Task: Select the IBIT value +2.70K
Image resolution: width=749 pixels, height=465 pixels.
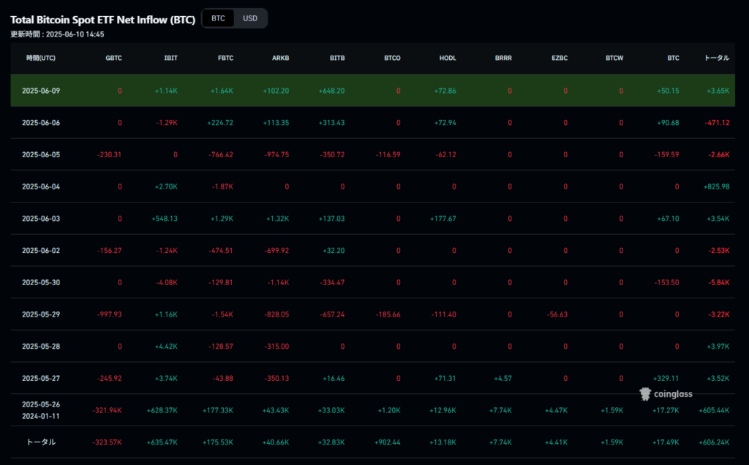Action: pyautogui.click(x=166, y=186)
